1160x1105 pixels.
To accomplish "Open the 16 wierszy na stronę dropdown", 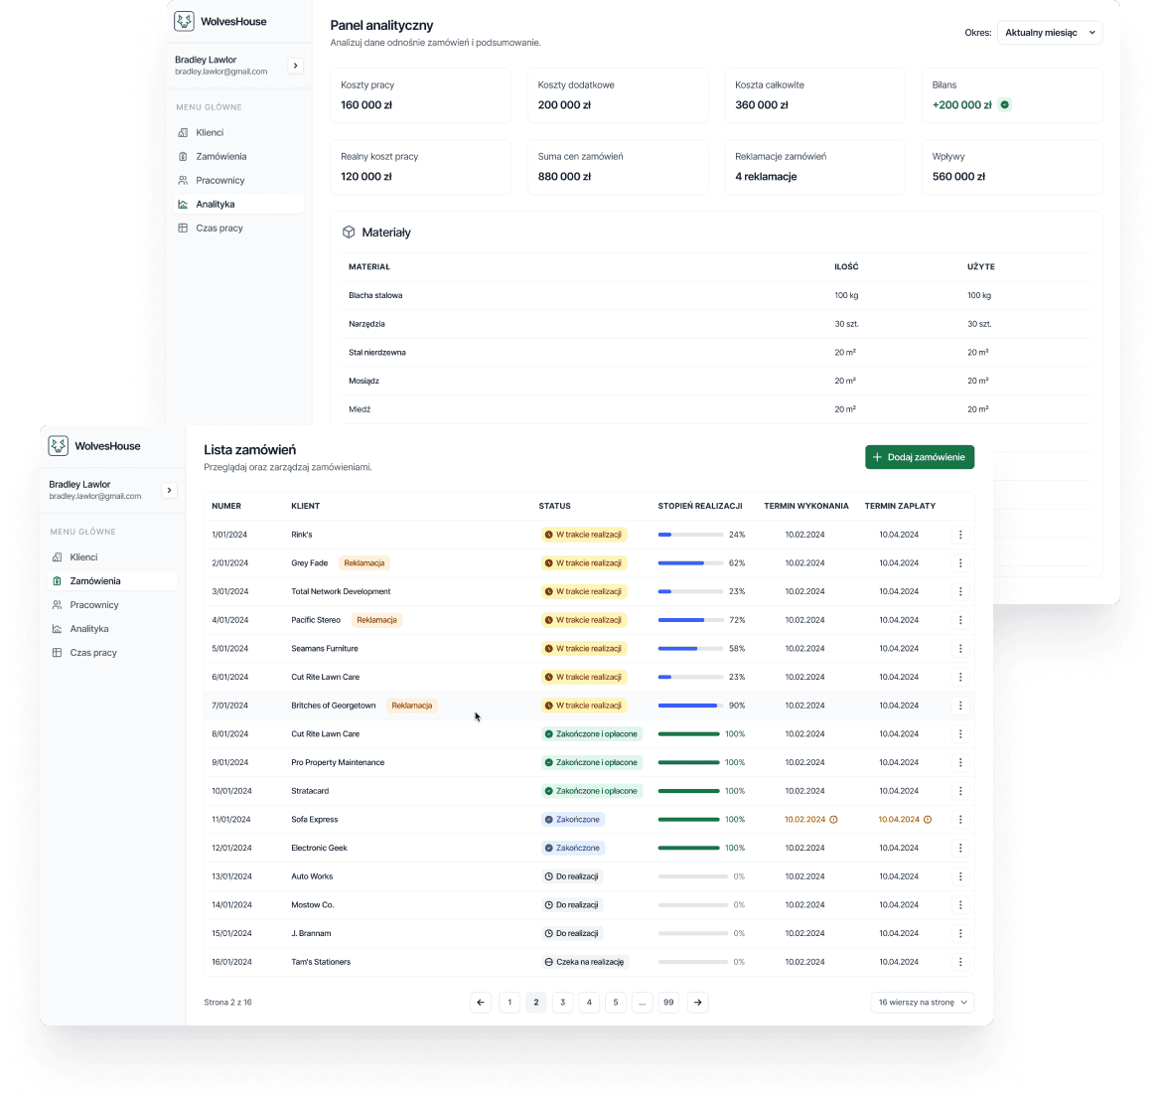I will [923, 1002].
